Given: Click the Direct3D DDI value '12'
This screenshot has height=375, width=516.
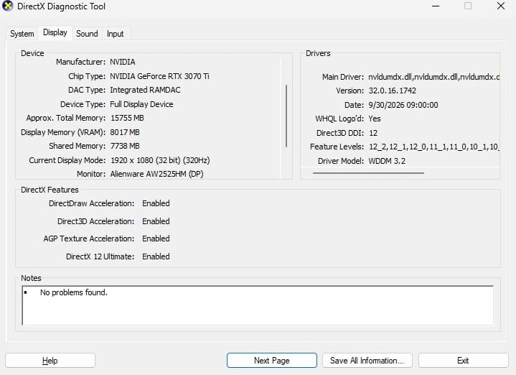Looking at the screenshot, I should click(373, 133).
